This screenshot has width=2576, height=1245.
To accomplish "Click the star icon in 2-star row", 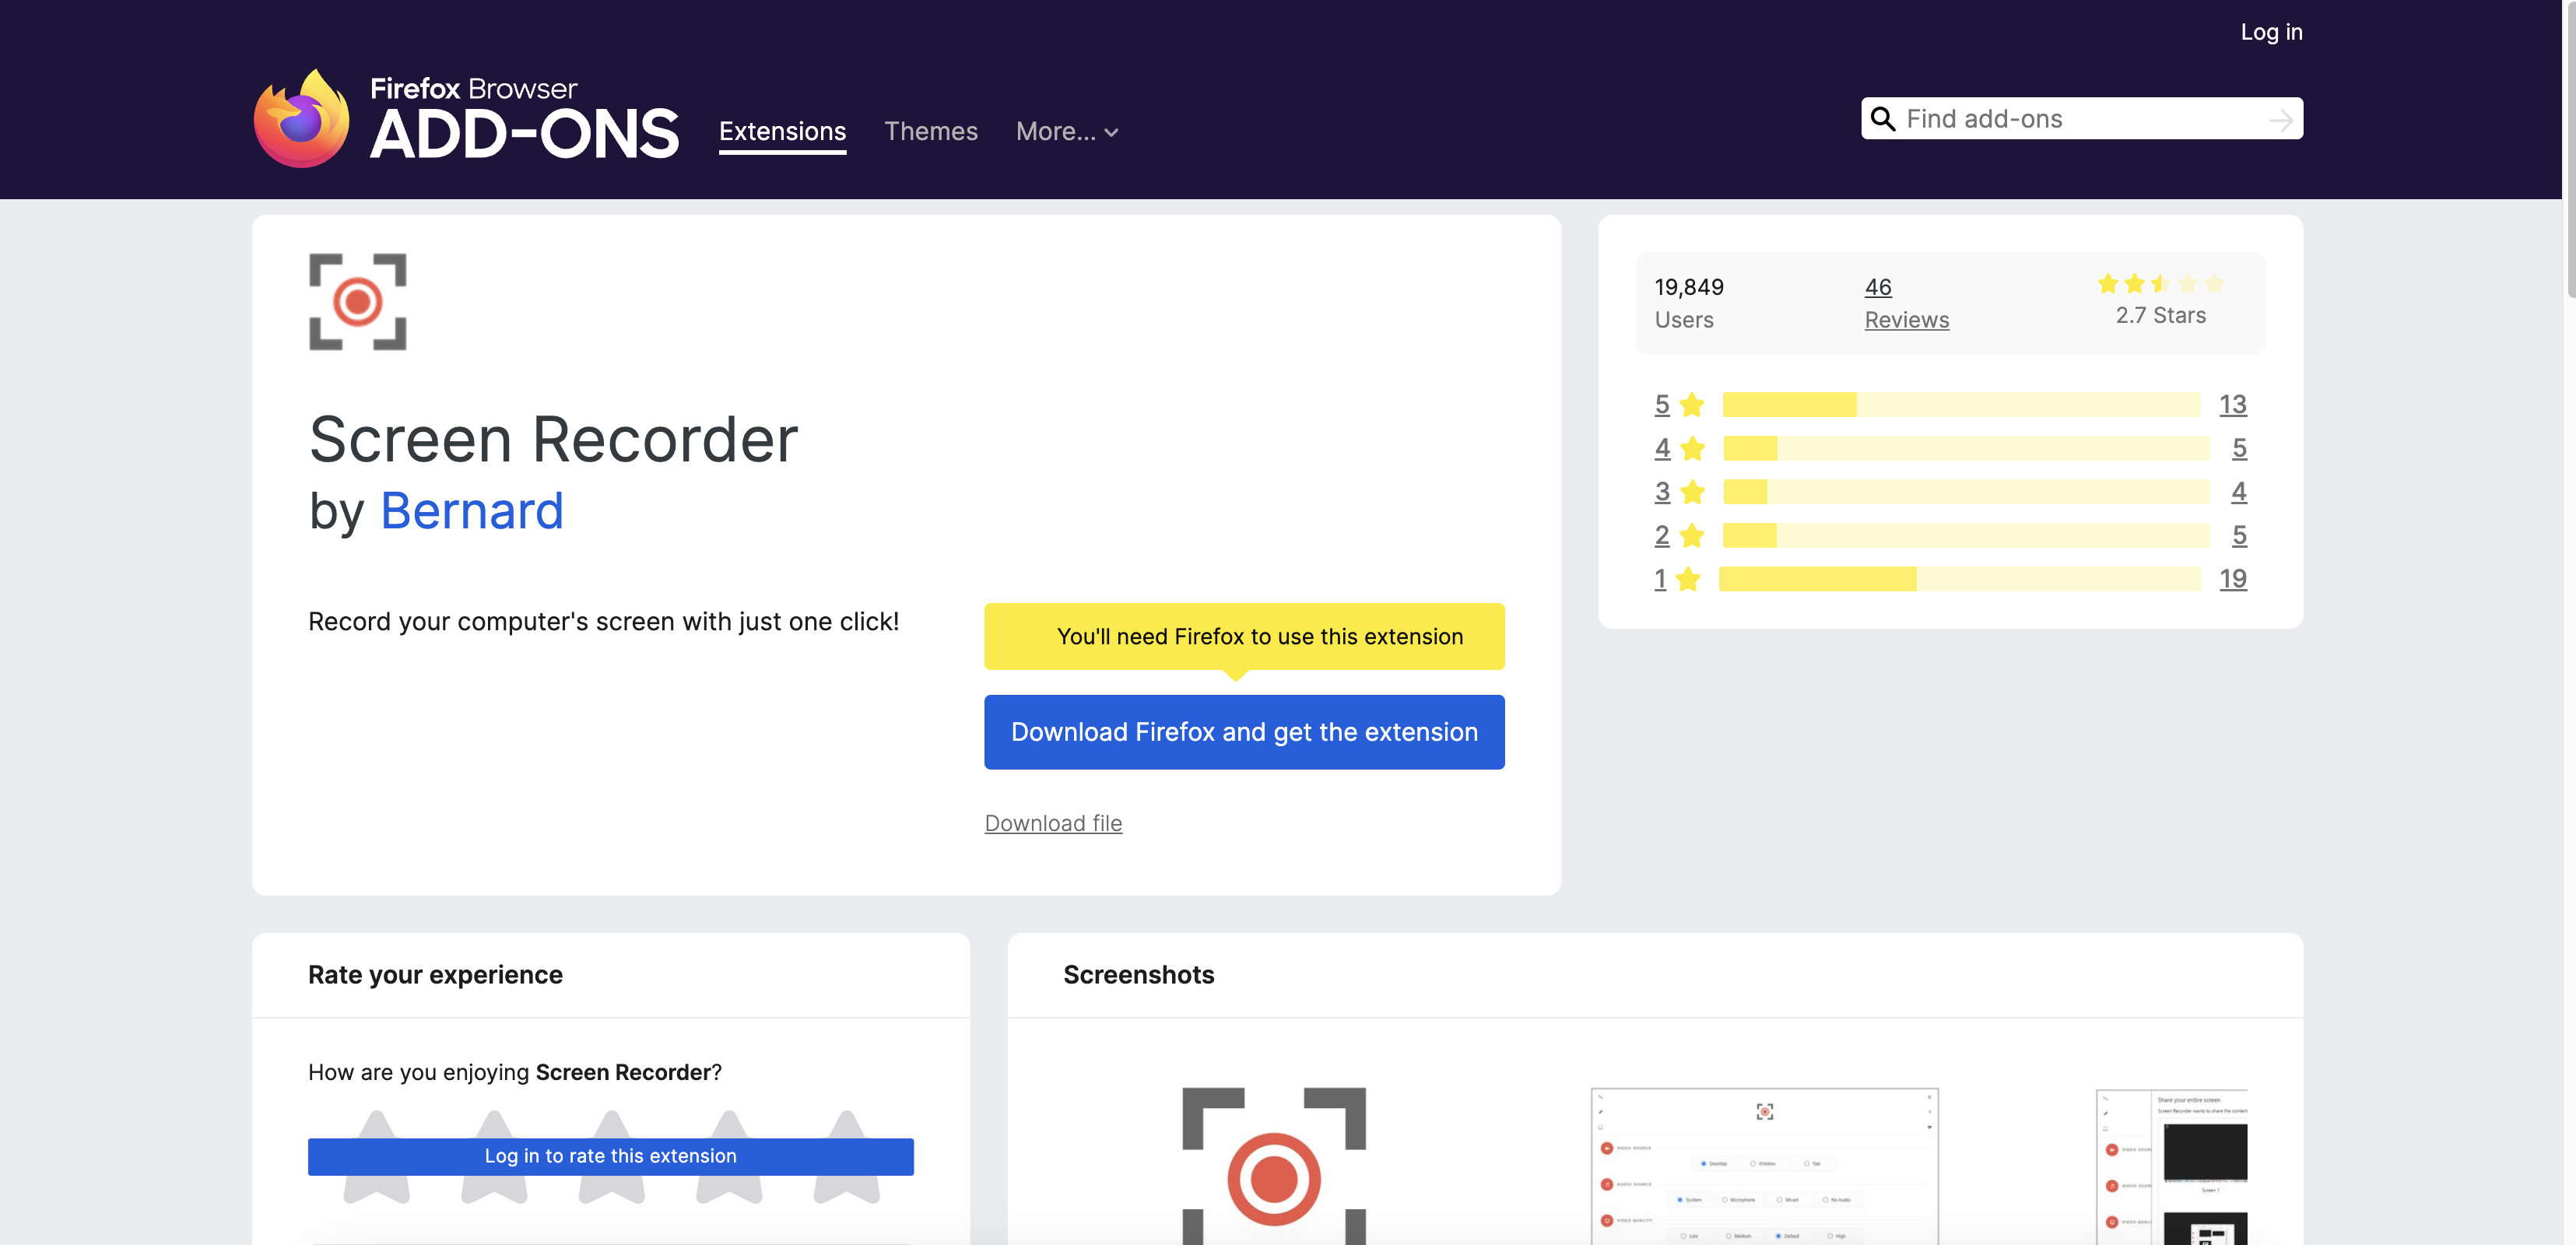I will pyautogui.click(x=1692, y=535).
